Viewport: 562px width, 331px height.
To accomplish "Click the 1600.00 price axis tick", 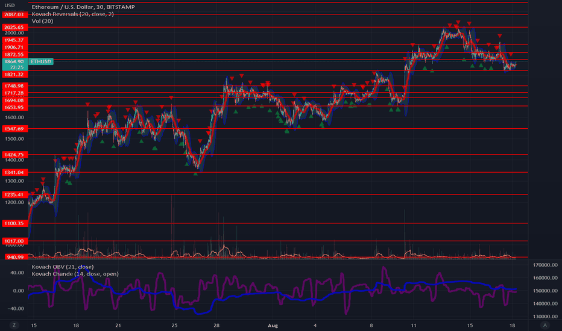I will pos(14,117).
